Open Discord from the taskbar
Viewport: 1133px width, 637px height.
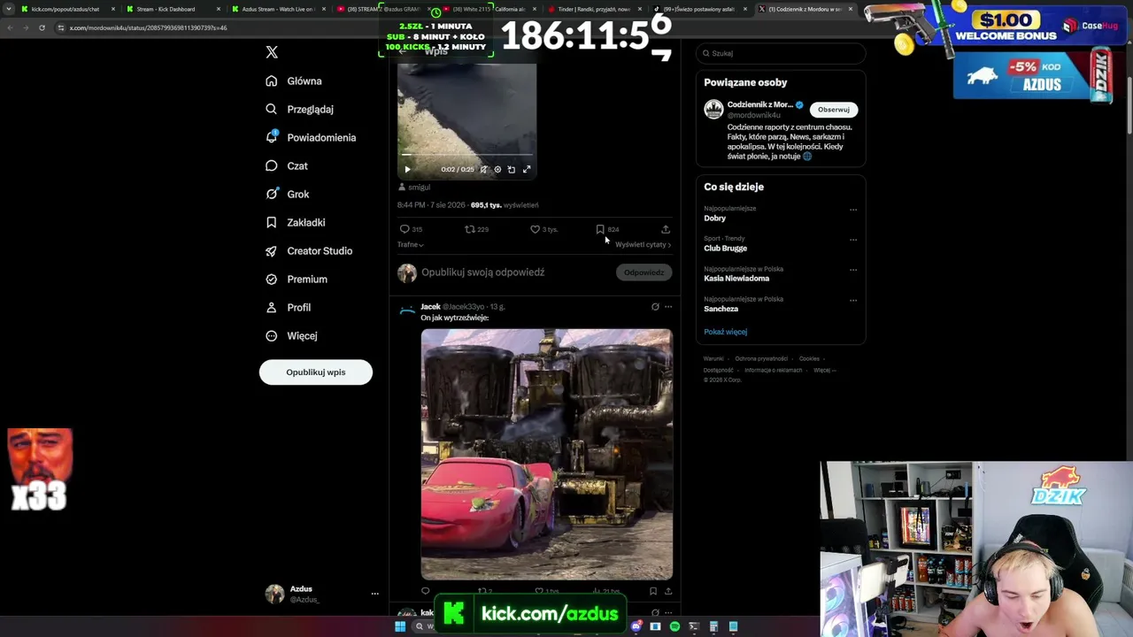pyautogui.click(x=636, y=626)
